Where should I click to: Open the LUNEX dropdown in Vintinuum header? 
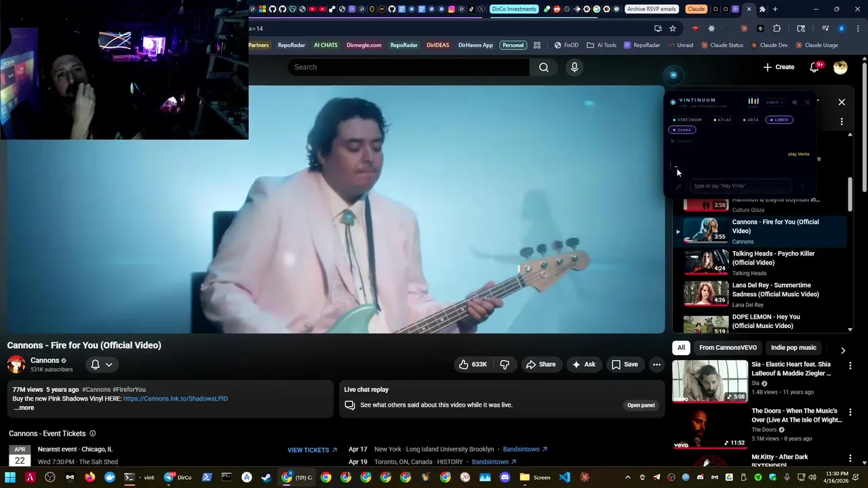(x=775, y=102)
